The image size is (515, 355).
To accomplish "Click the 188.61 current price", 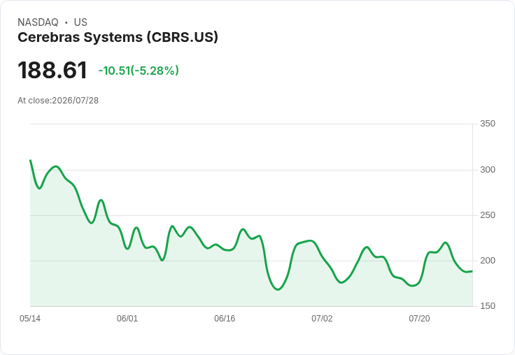I will (x=52, y=70).
